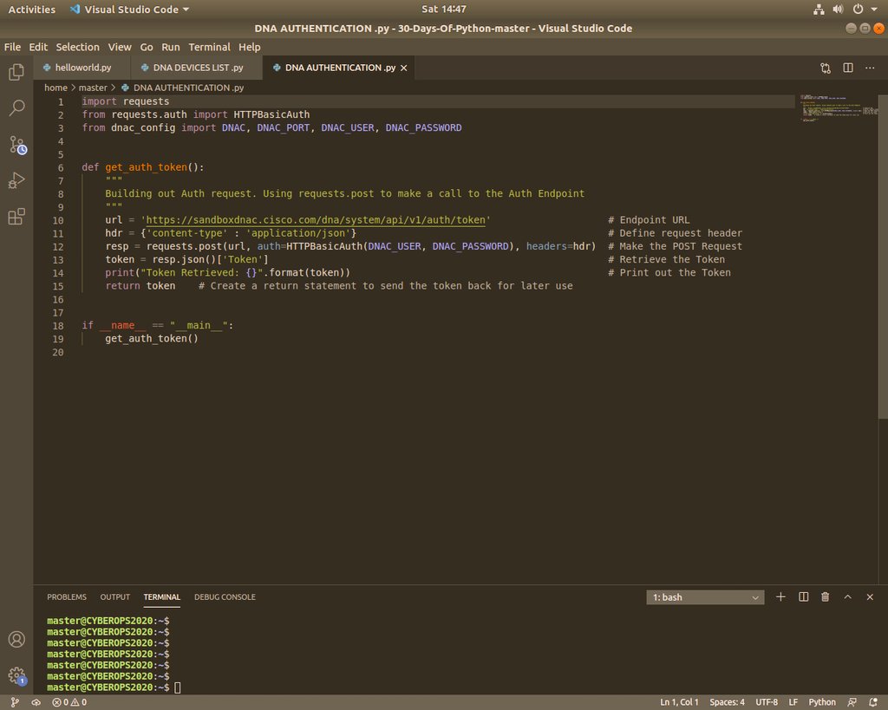Open the Selection menu
This screenshot has width=888, height=710.
77,47
